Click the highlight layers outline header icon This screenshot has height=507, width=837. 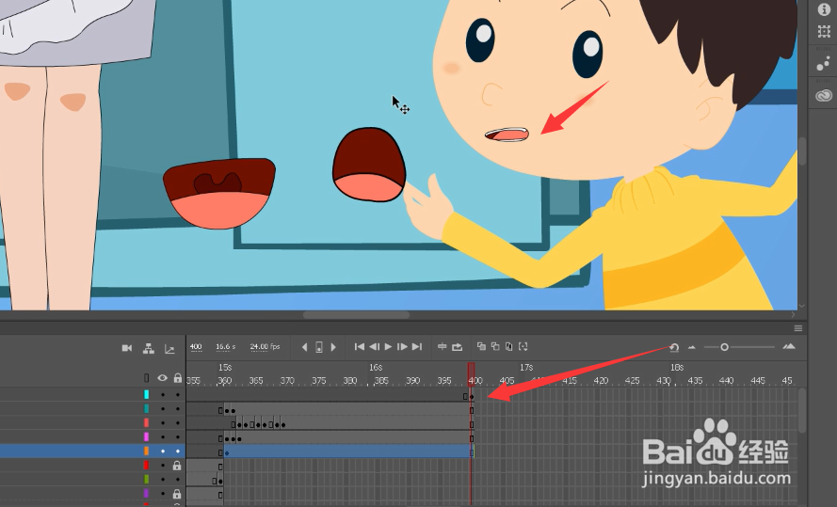pos(146,378)
